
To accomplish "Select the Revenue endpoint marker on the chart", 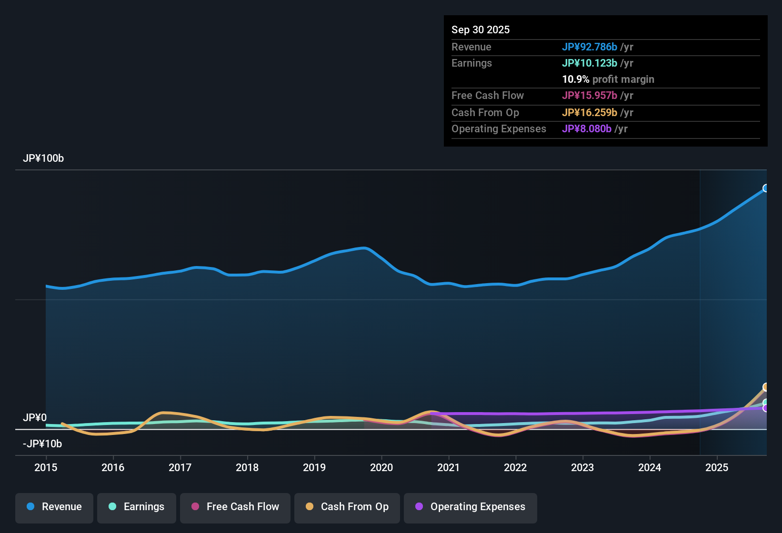I will point(766,188).
